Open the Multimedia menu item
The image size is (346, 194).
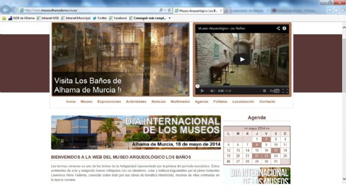click(x=180, y=102)
